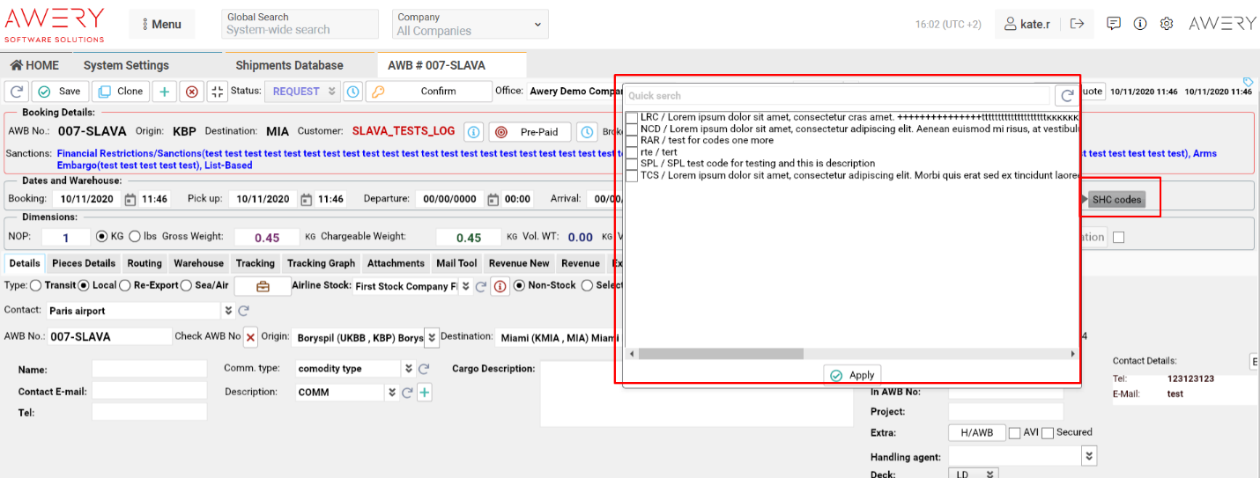Image resolution: width=1260 pixels, height=478 pixels.
Task: Open the chat messages icon in header
Action: (x=1114, y=24)
